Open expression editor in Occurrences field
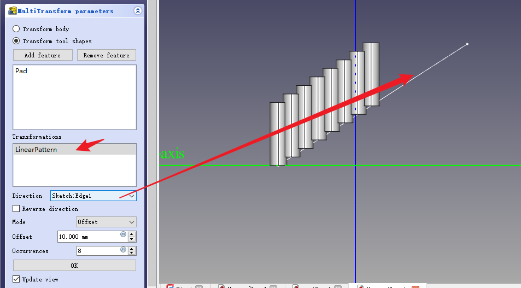The height and width of the screenshot is (288, 521). point(123,249)
